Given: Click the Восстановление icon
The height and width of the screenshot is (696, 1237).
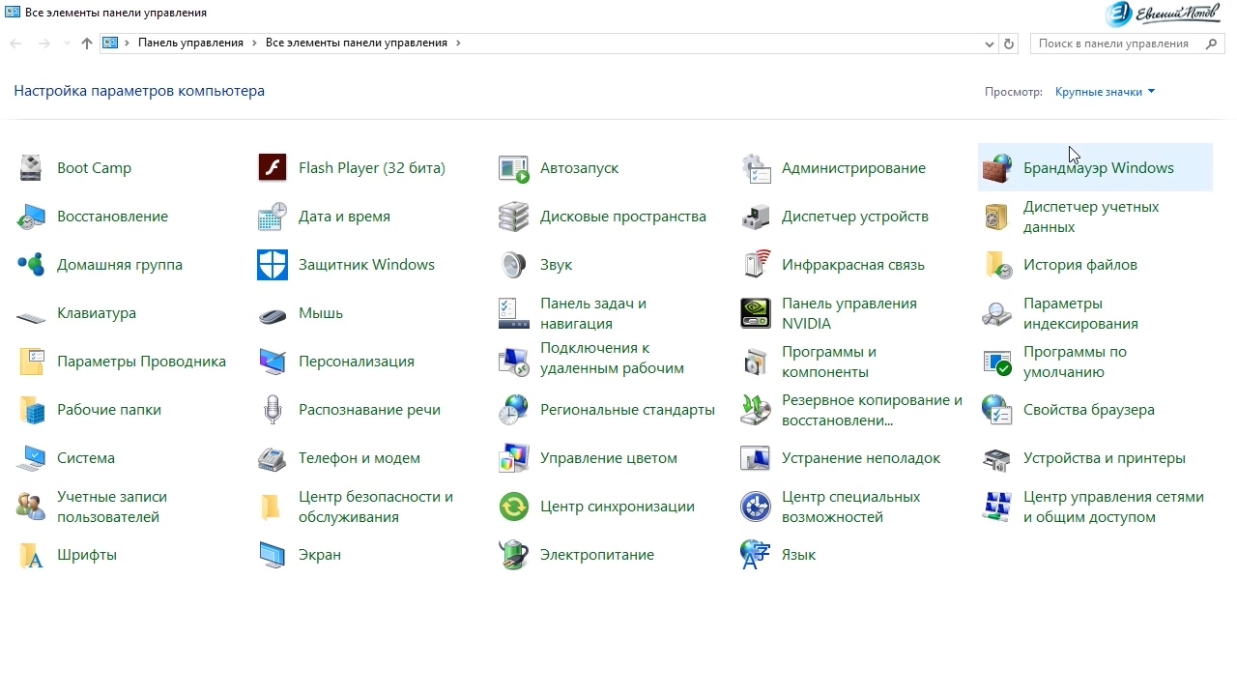Looking at the screenshot, I should pos(31,217).
